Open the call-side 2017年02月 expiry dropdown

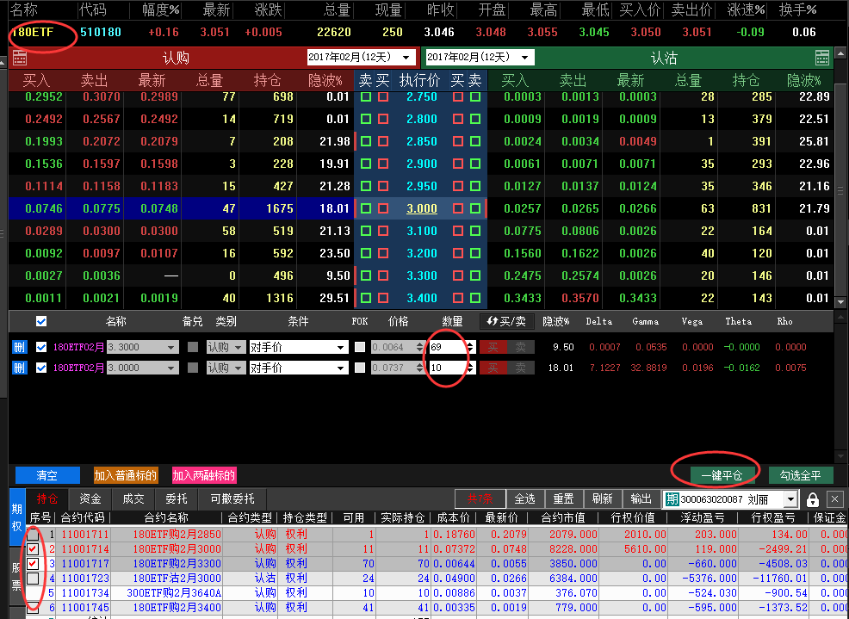tap(361, 57)
